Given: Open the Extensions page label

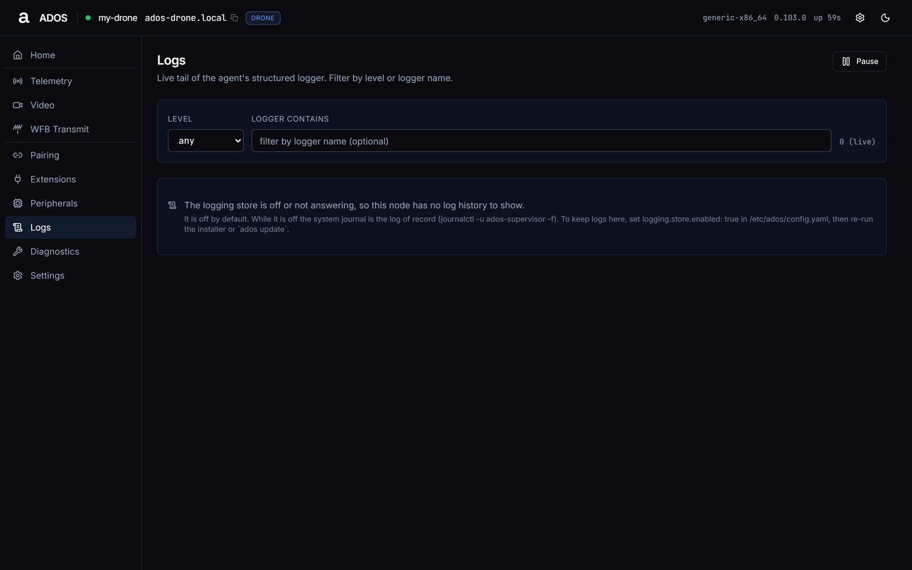Looking at the screenshot, I should tap(53, 179).
